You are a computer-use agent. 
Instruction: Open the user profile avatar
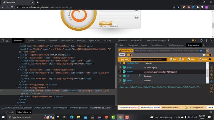[207, 7]
